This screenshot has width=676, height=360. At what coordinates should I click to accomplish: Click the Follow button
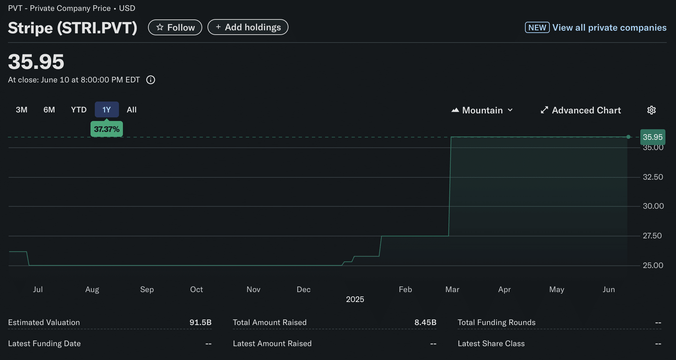(175, 27)
